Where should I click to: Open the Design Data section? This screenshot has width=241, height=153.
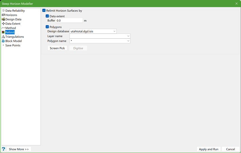pos(13,19)
